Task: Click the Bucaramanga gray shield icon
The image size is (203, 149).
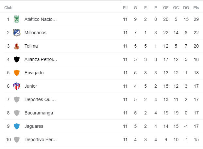Action: (x=17, y=113)
